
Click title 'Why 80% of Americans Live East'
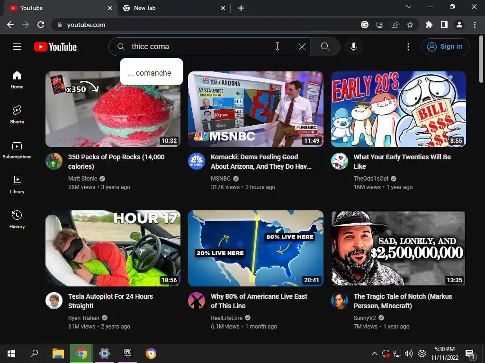coord(259,301)
